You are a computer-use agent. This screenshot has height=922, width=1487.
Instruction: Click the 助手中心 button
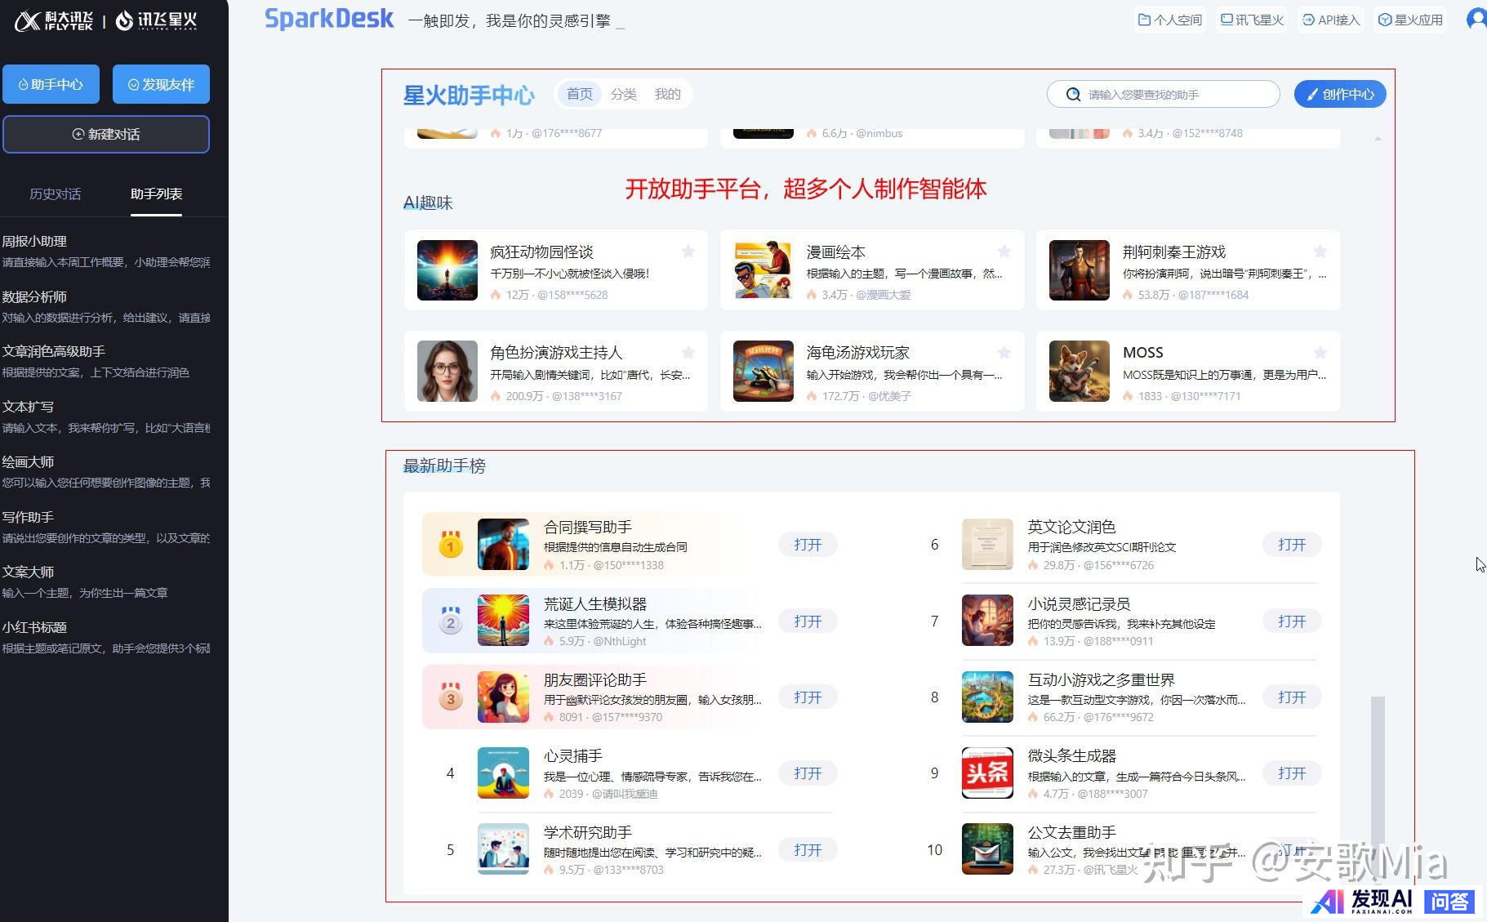tap(51, 84)
